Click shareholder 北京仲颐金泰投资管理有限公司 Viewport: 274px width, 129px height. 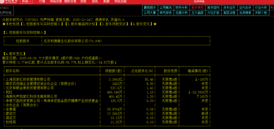[30, 88]
